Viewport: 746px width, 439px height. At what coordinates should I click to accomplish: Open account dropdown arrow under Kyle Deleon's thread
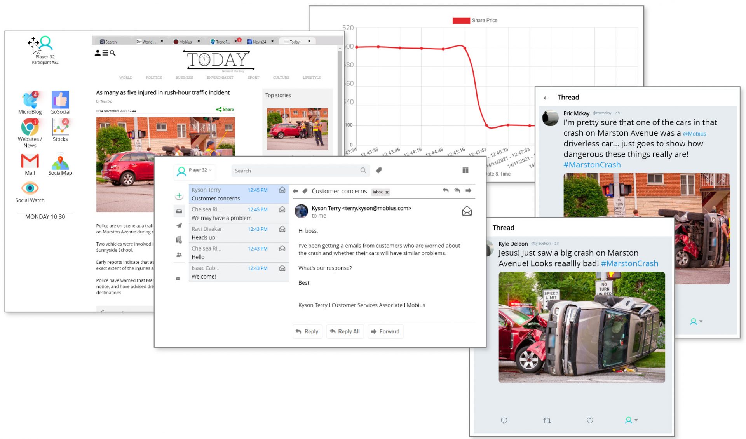tap(636, 420)
